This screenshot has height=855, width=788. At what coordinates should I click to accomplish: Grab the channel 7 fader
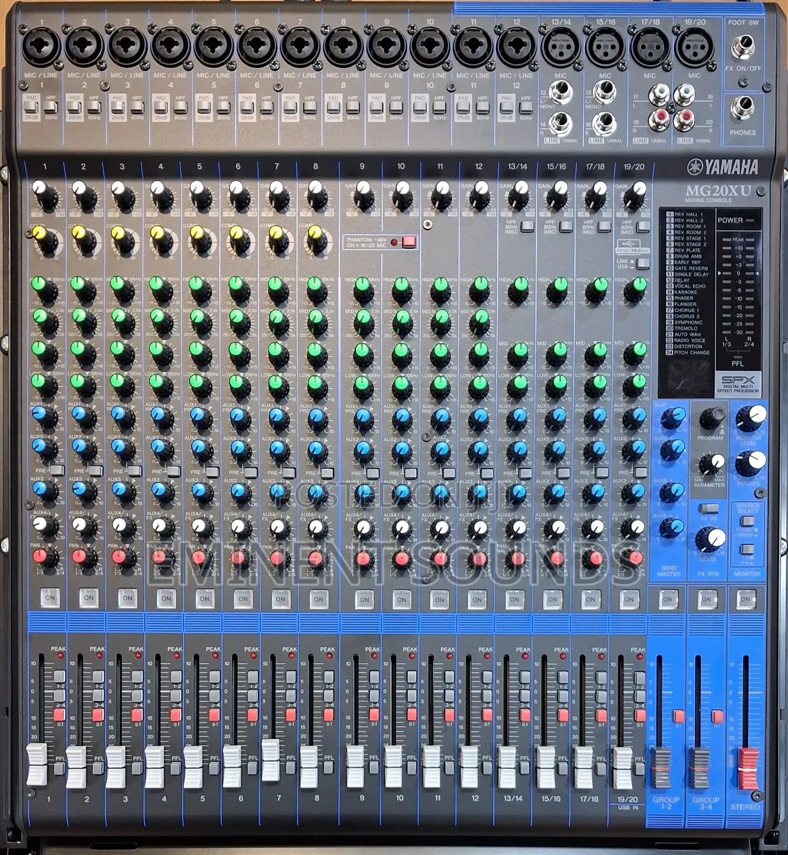270,760
